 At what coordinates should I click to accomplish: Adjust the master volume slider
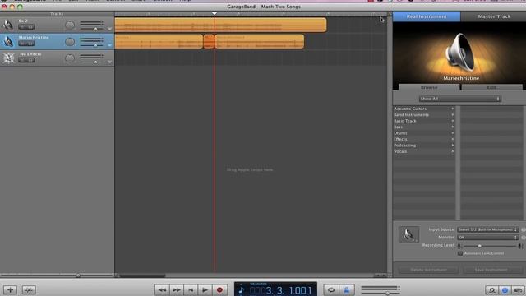[387, 293]
